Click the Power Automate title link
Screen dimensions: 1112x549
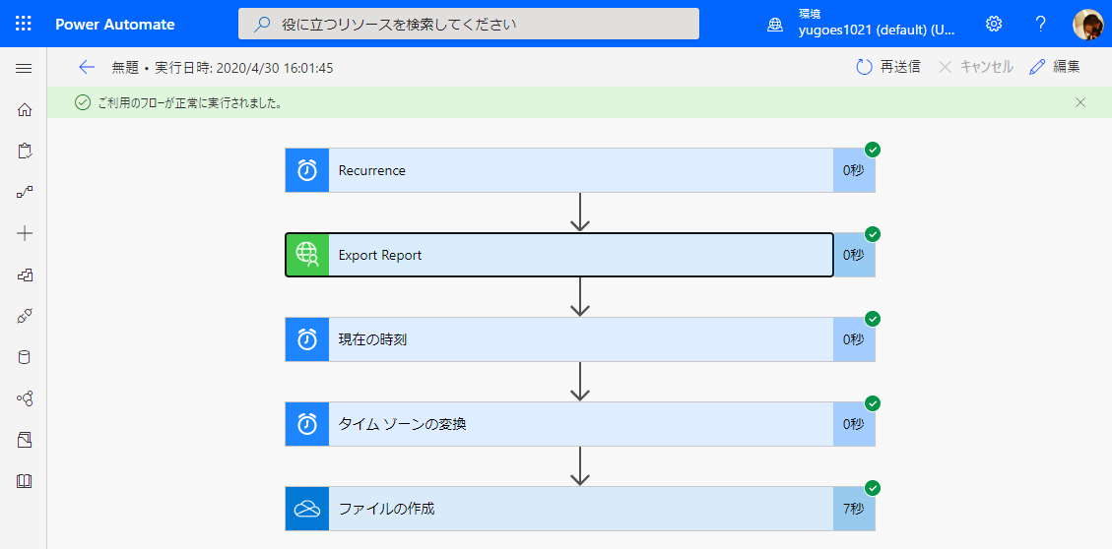[x=115, y=24]
